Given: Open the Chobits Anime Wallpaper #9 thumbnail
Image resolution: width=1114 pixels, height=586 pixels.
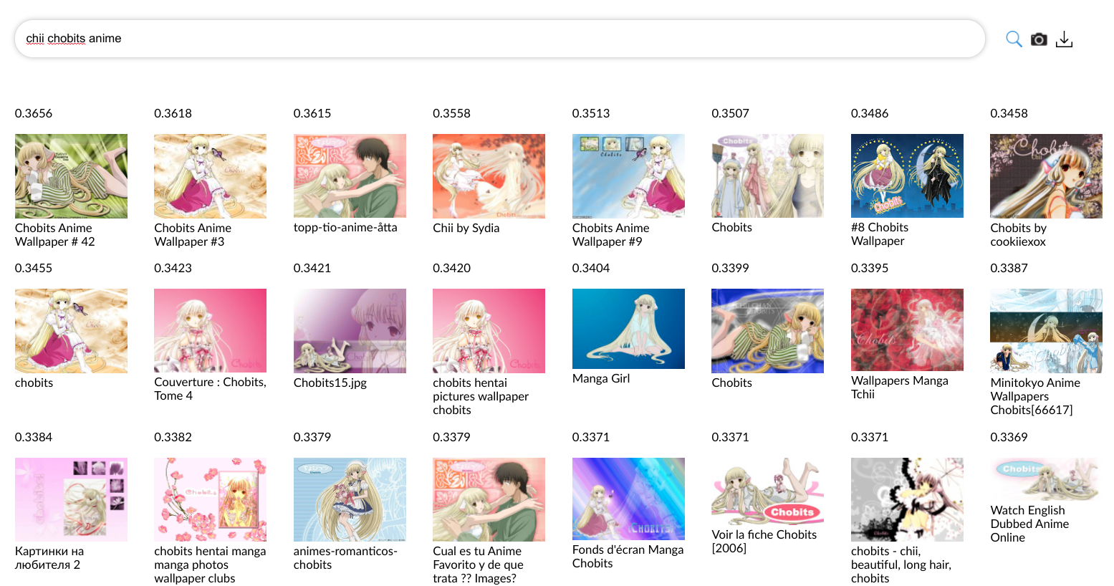Looking at the screenshot, I should pos(628,176).
